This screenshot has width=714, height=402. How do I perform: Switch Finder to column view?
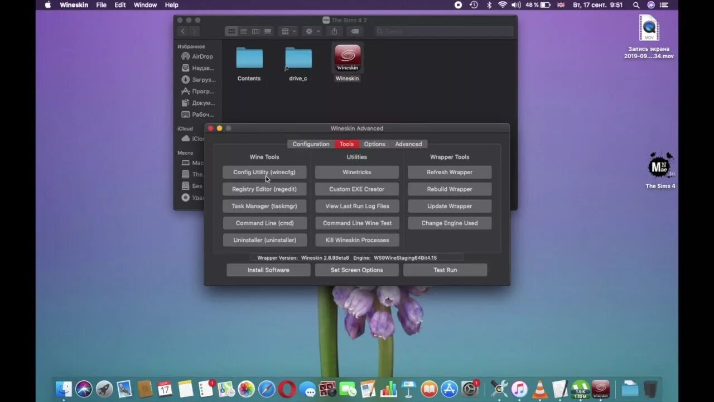[x=255, y=31]
